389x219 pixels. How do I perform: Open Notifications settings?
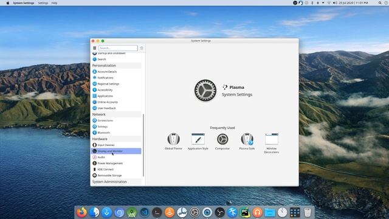pos(116,78)
